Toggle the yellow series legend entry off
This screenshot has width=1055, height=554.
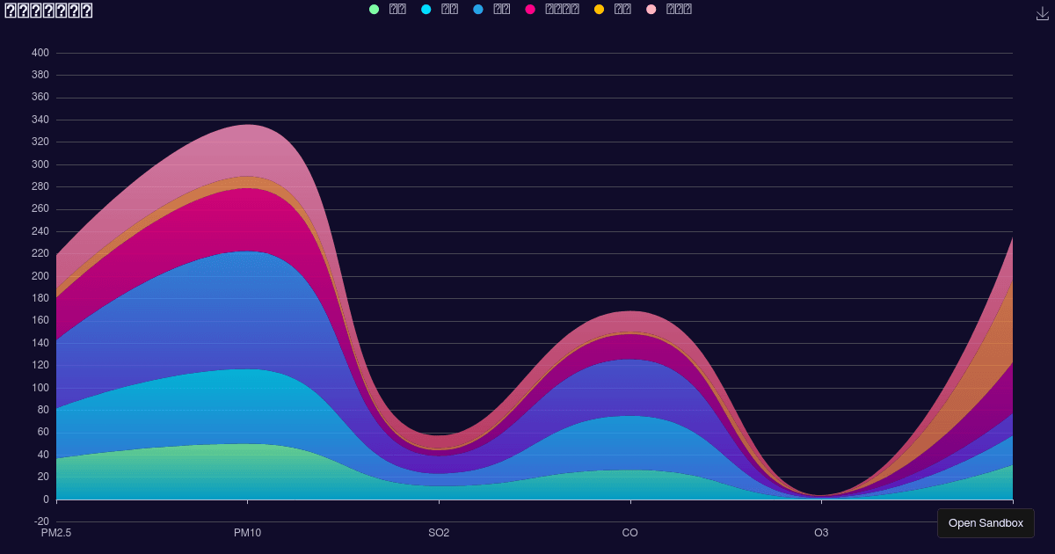pyautogui.click(x=613, y=9)
